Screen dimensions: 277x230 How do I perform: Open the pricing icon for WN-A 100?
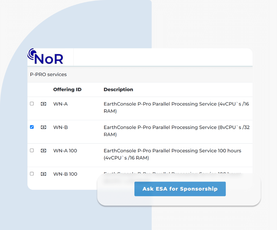click(x=43, y=151)
